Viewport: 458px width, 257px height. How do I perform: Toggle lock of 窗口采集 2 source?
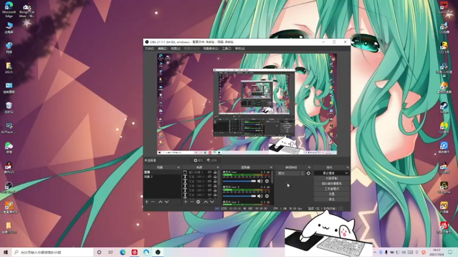pos(215,172)
